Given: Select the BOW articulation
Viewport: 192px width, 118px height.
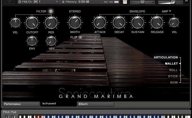Looking at the screenshot, I should point(174,82).
